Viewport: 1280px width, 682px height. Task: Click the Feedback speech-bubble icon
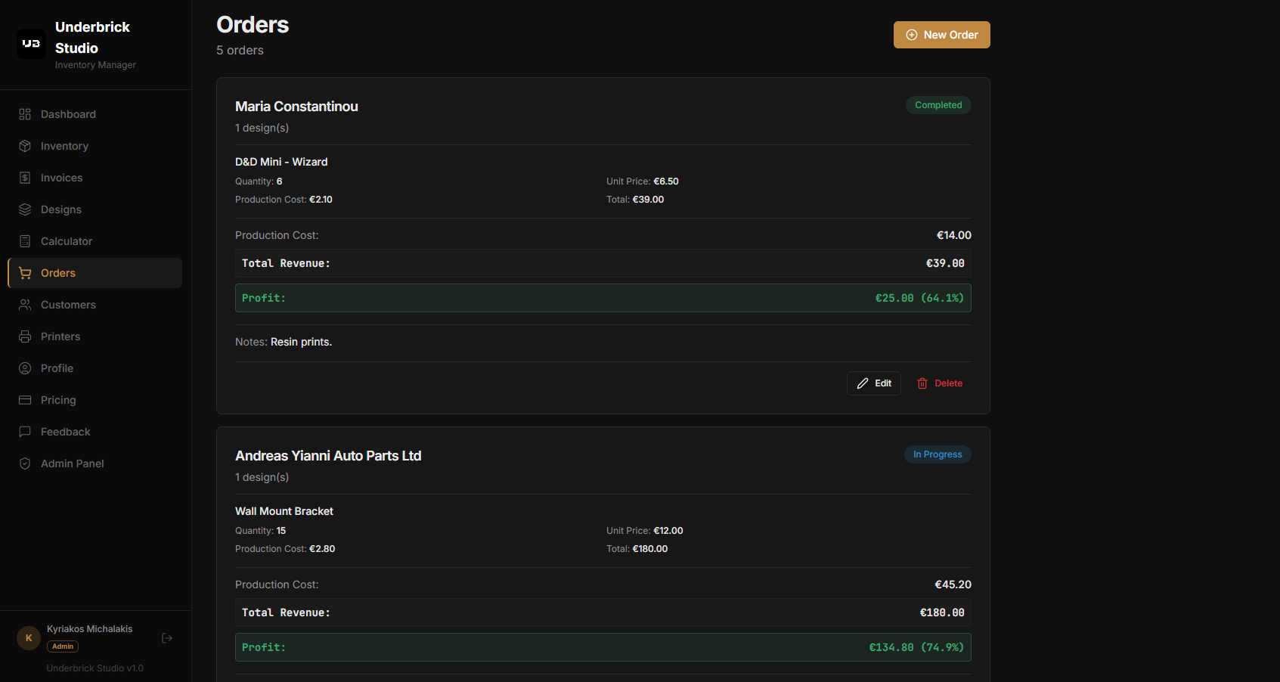[25, 432]
